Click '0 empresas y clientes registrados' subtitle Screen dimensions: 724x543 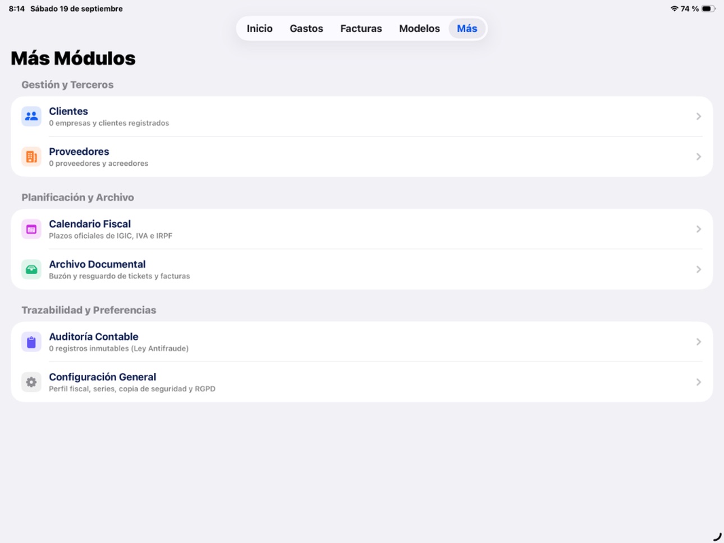109,123
